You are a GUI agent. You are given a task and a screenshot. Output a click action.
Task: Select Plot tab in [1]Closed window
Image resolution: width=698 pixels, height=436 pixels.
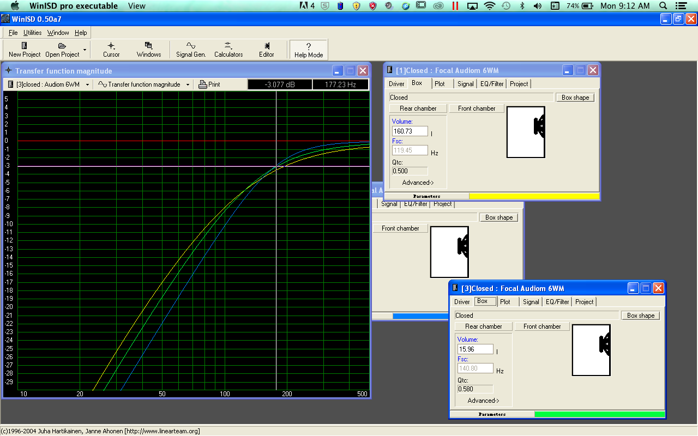click(x=440, y=84)
